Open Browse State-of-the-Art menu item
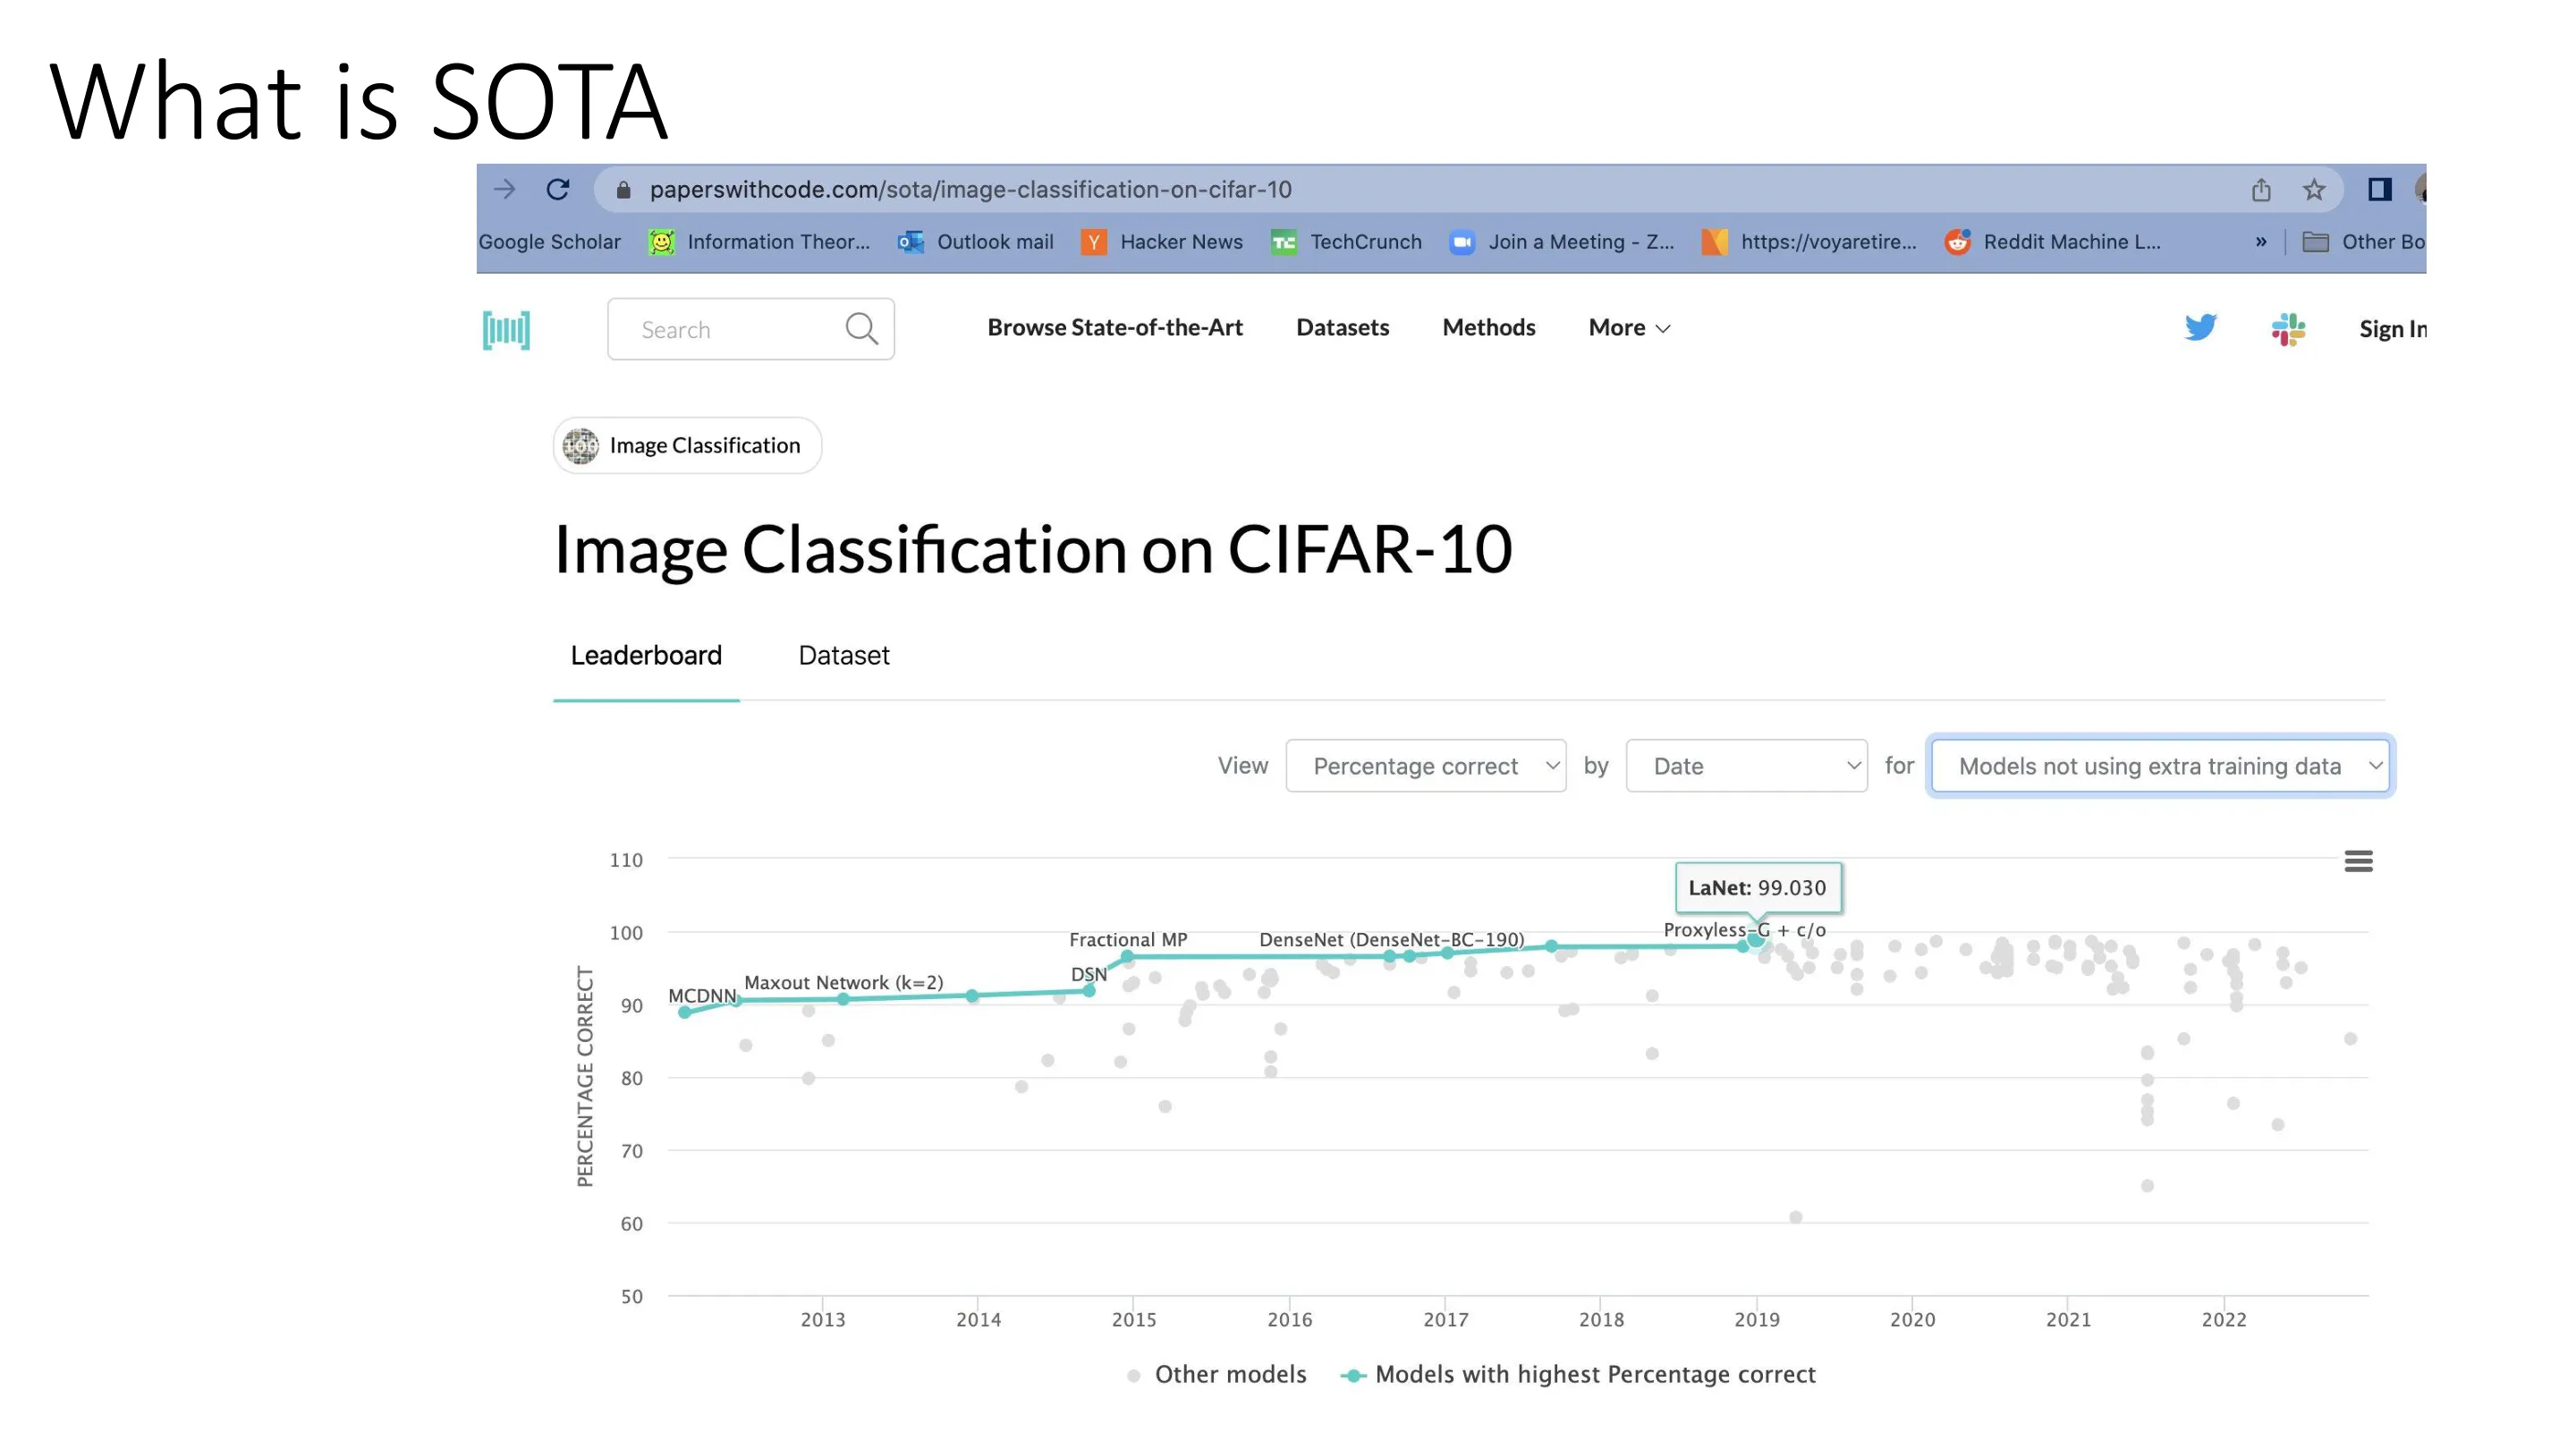 [1114, 327]
